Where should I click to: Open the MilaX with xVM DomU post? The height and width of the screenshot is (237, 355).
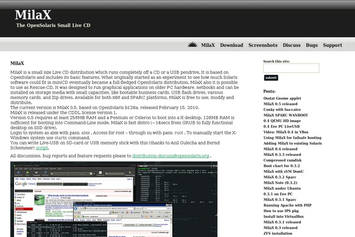pyautogui.click(x=283, y=171)
